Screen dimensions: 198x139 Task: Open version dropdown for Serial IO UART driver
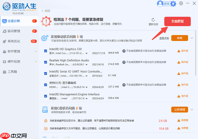click(86, 76)
